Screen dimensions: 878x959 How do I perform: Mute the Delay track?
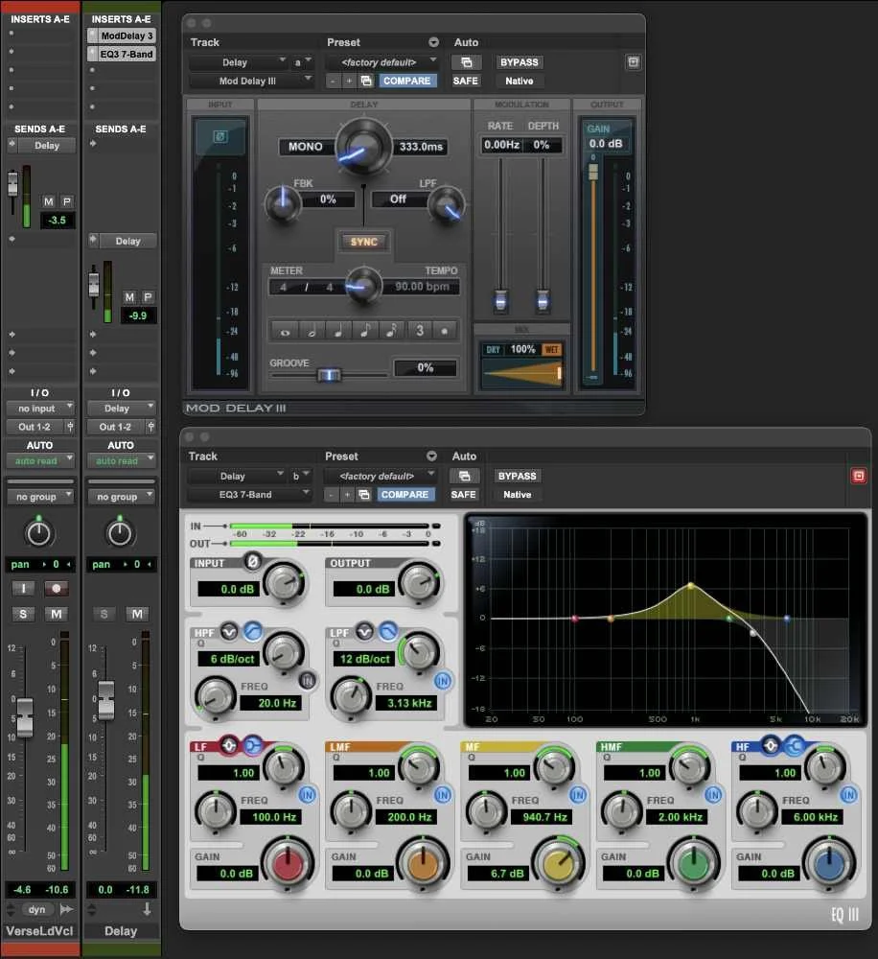[x=137, y=614]
